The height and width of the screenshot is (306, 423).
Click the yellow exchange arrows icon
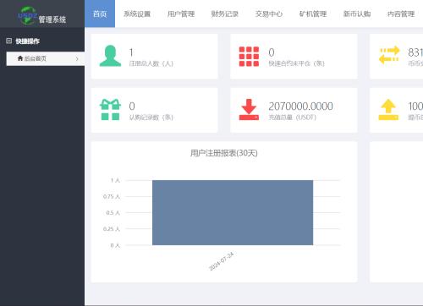coord(389,55)
